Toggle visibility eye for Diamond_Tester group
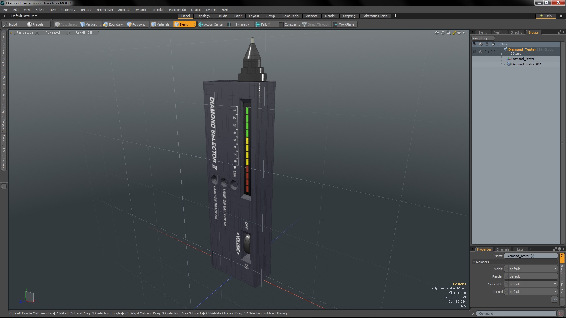Screen dimensions: 566x318 point(474,52)
